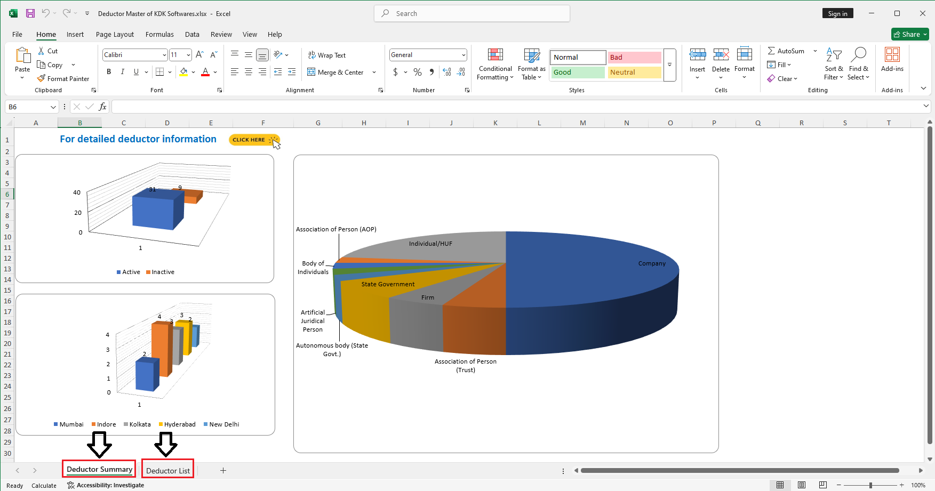Decrease the indent

(278, 72)
